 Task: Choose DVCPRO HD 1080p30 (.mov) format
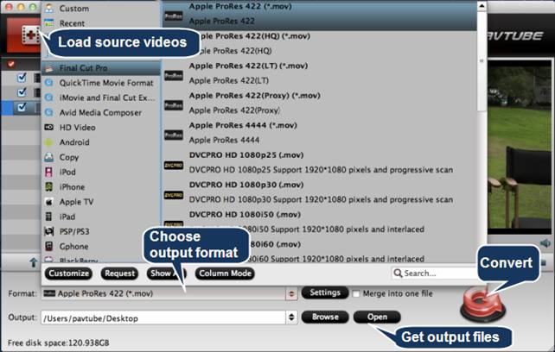320,192
